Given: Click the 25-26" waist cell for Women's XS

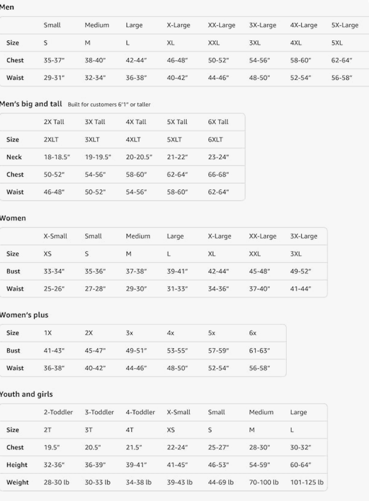Looking at the screenshot, I should pos(54,289).
